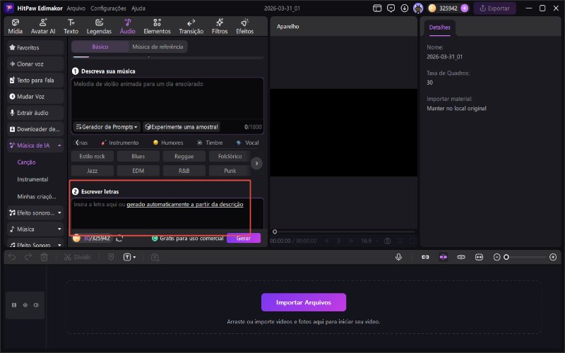The width and height of the screenshot is (565, 353).
Task: Expand the Música sidebar category
Action: tap(59, 229)
